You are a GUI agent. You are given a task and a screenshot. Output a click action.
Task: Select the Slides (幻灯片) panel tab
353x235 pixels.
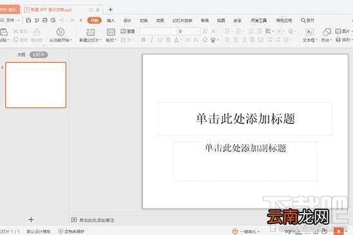tap(39, 55)
